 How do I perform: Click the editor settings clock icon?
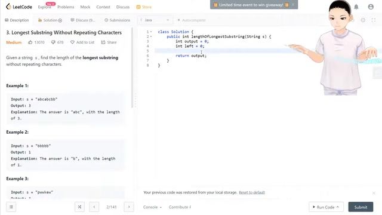[x=363, y=20]
